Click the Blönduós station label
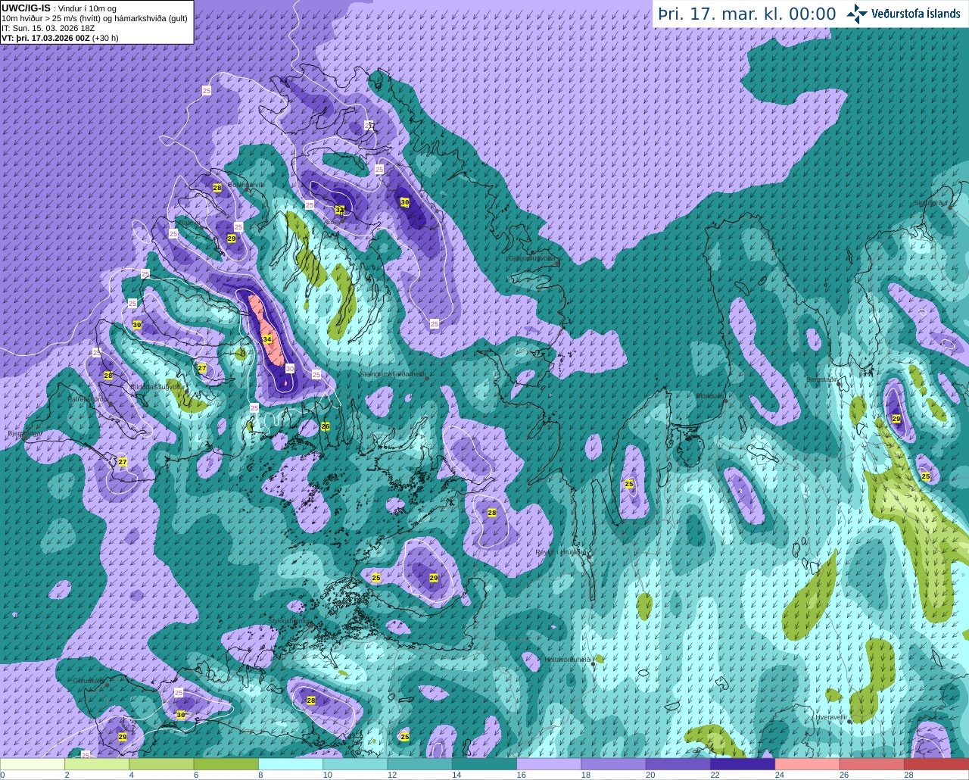 click(x=711, y=395)
